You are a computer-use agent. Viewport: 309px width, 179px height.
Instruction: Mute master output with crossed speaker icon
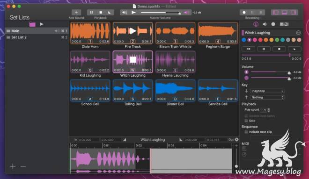coord(125,13)
